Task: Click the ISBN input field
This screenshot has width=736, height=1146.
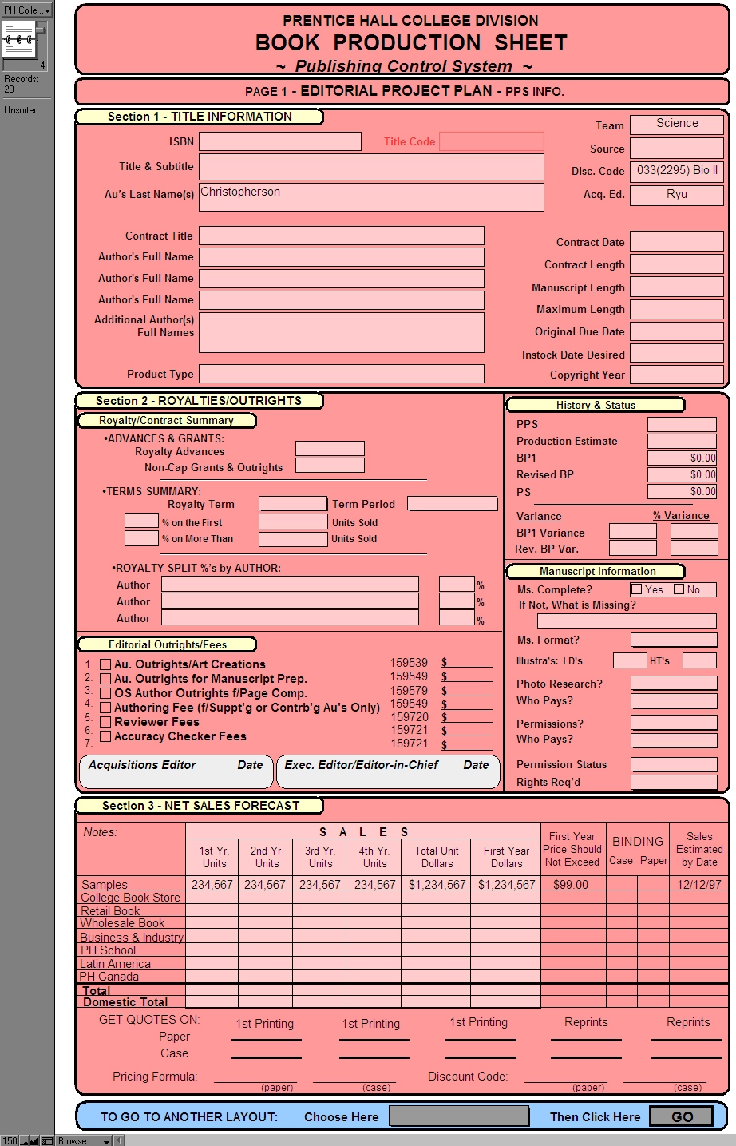Action: 280,141
